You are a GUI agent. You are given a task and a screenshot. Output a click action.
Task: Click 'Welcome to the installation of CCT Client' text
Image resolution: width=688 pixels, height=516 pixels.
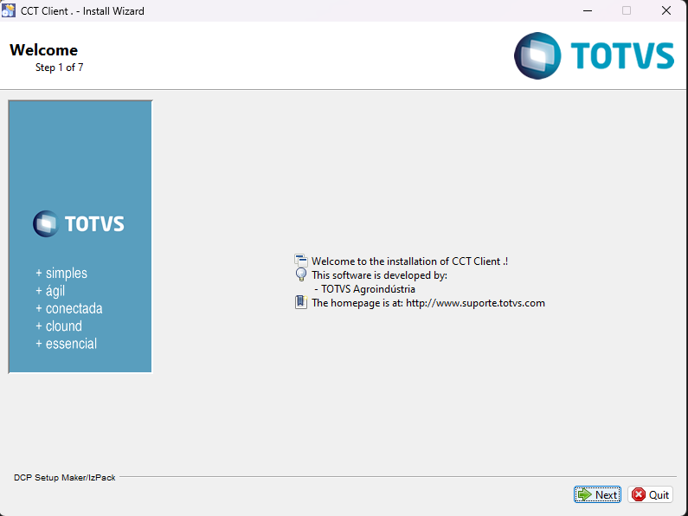pyautogui.click(x=410, y=261)
